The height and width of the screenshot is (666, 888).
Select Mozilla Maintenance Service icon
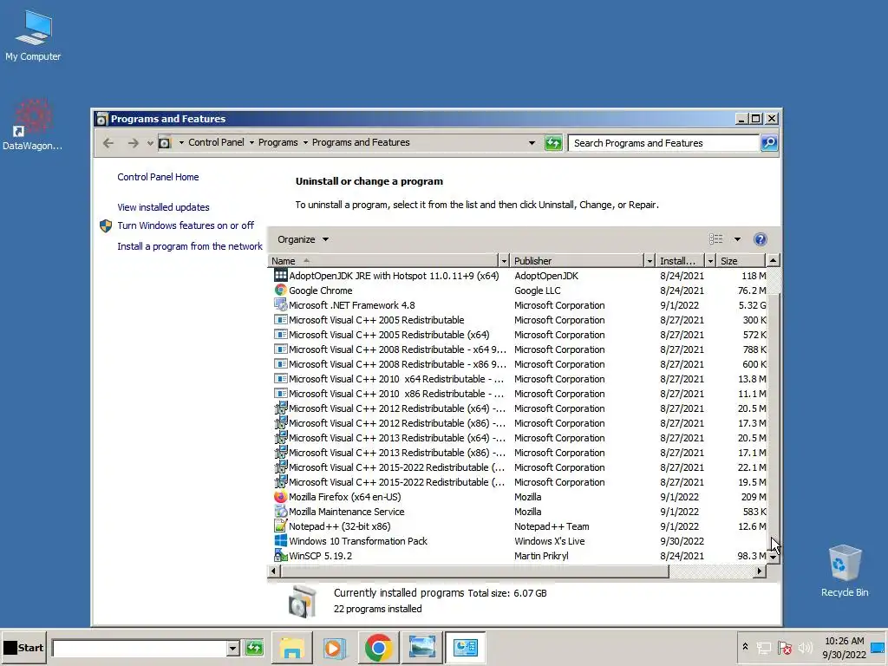pyautogui.click(x=280, y=512)
